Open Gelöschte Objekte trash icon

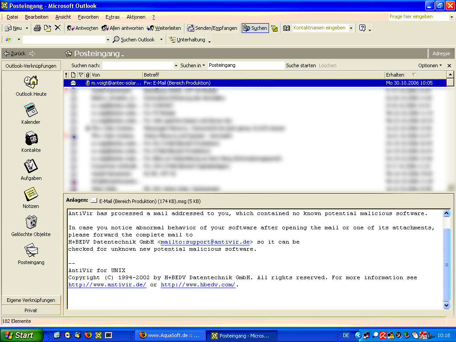pyautogui.click(x=31, y=222)
